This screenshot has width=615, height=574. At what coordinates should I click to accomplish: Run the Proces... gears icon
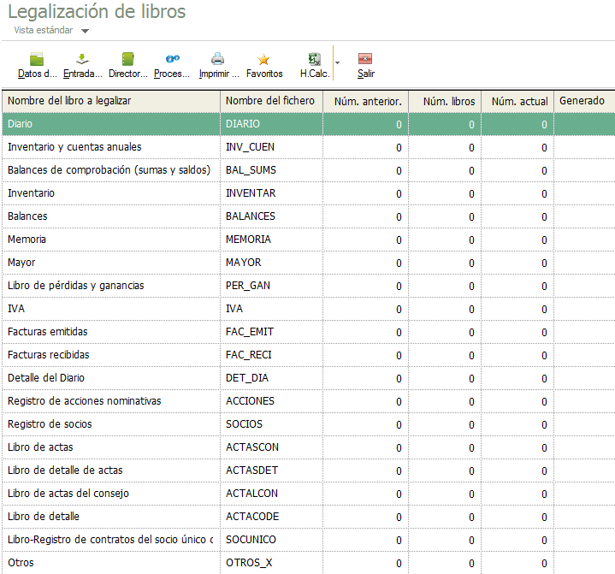(172, 59)
